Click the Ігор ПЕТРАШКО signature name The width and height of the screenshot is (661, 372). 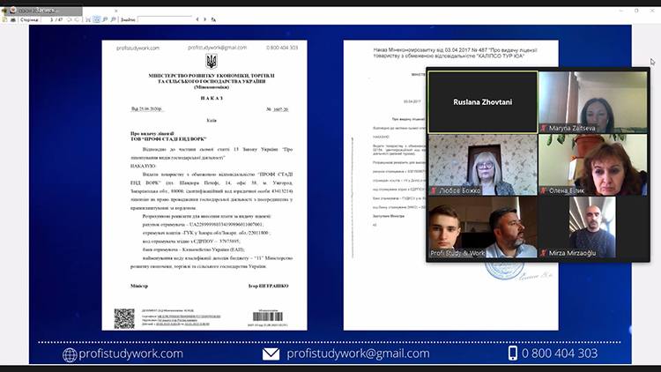(269, 286)
